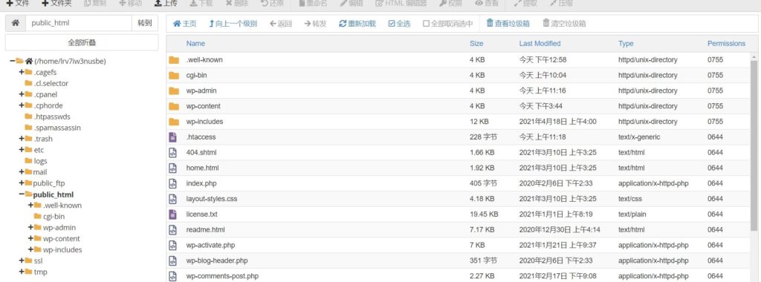Select the .htaccess file icon
Image resolution: width=761 pixels, height=282 pixels.
174,137
